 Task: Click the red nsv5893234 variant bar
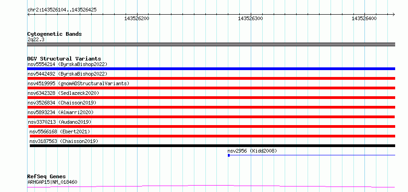coord(211,117)
